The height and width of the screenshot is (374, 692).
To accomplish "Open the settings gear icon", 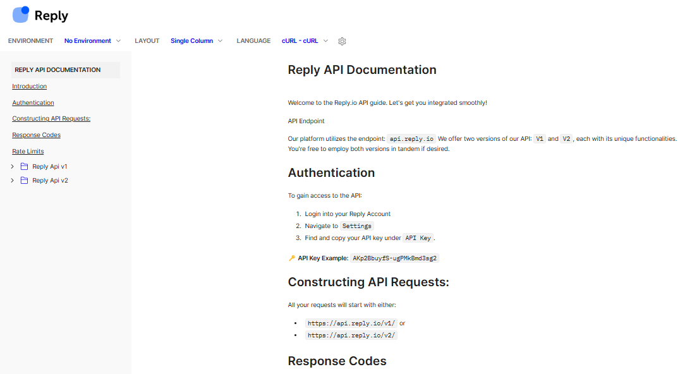I will (342, 41).
